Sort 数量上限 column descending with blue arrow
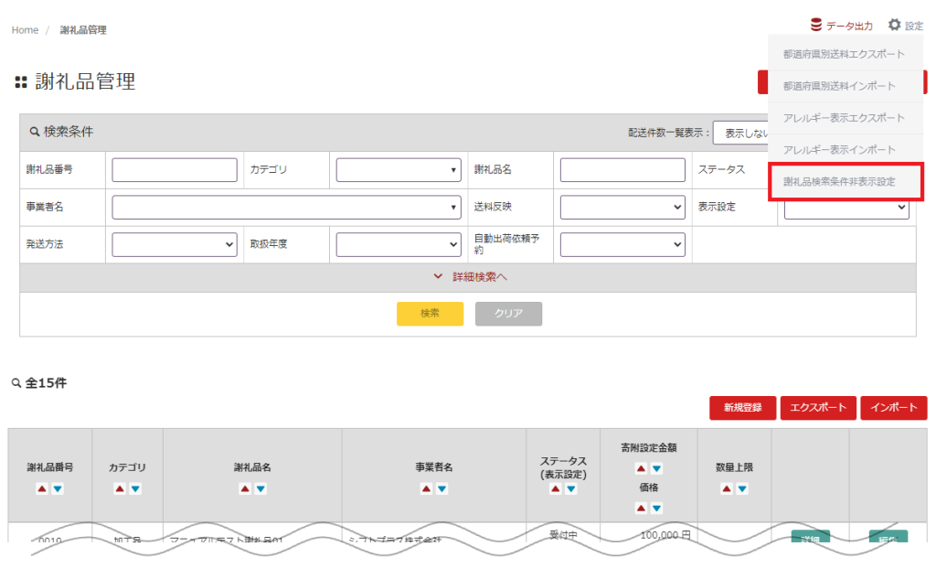Screen dimensions: 936x568 pyautogui.click(x=742, y=489)
